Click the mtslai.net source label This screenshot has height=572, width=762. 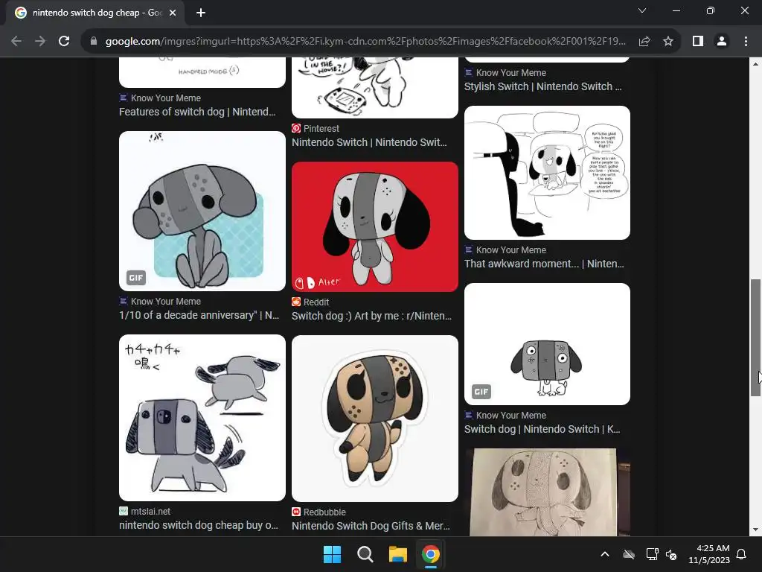click(x=150, y=511)
